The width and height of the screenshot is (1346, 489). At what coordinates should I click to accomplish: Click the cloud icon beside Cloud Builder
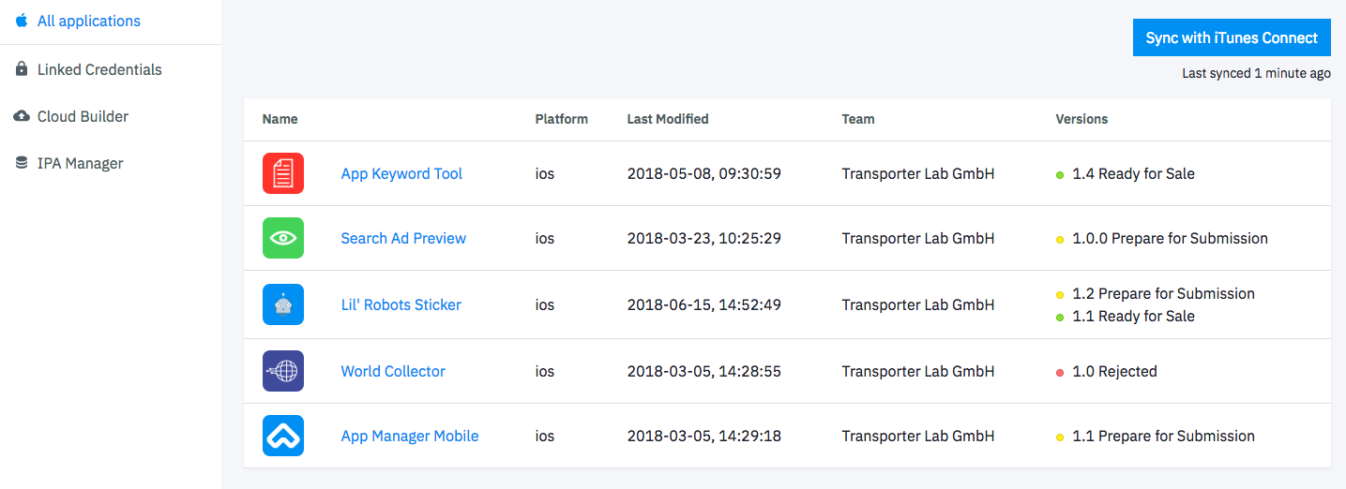(x=22, y=116)
